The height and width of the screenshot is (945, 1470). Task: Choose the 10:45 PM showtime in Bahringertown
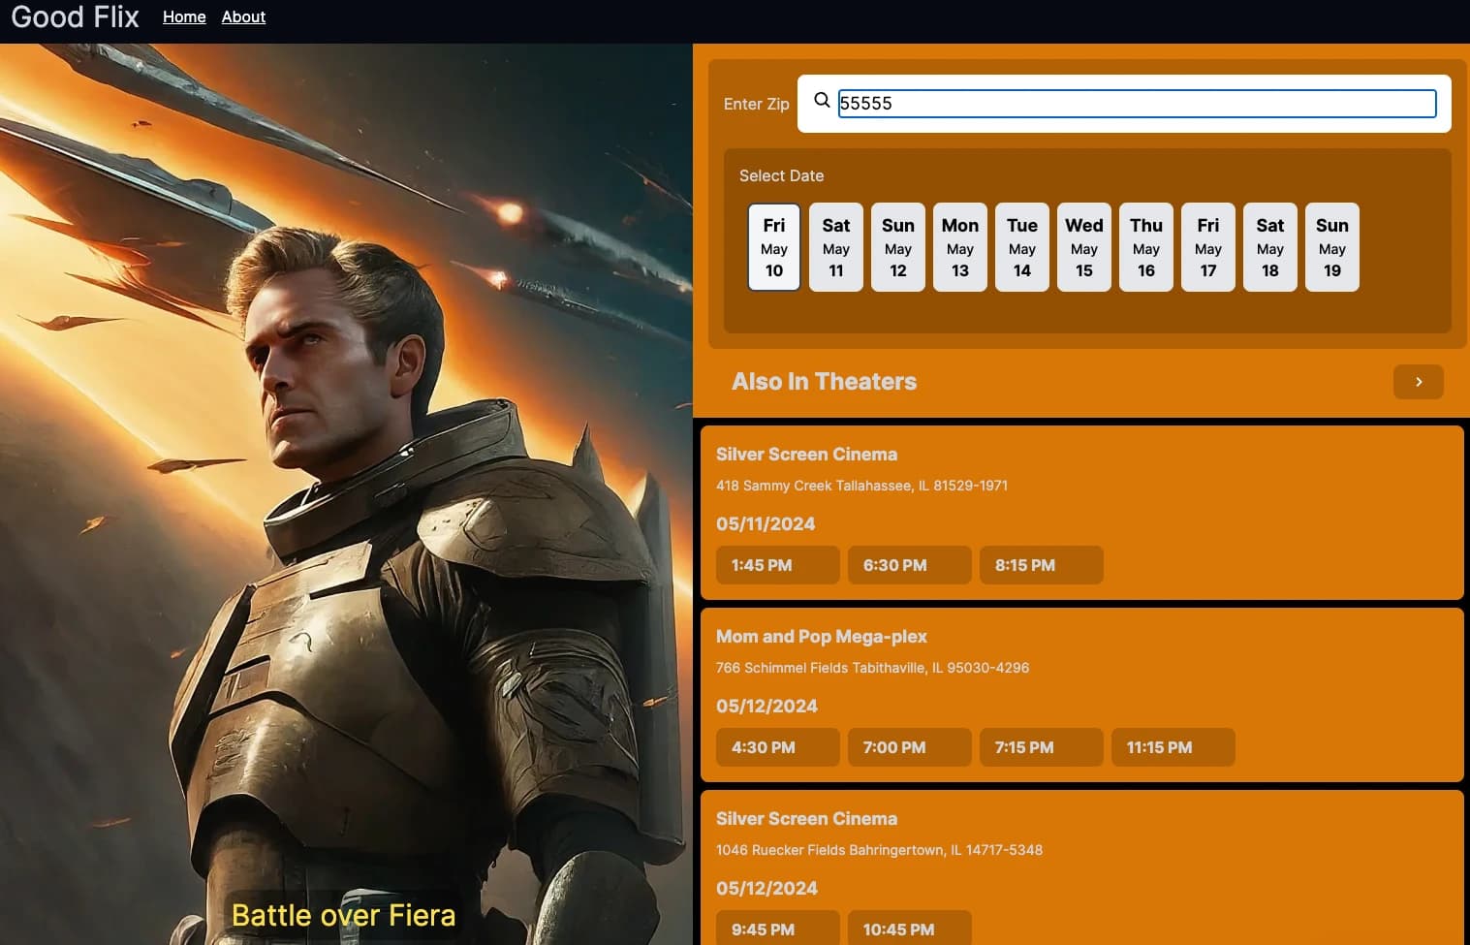[909, 929]
